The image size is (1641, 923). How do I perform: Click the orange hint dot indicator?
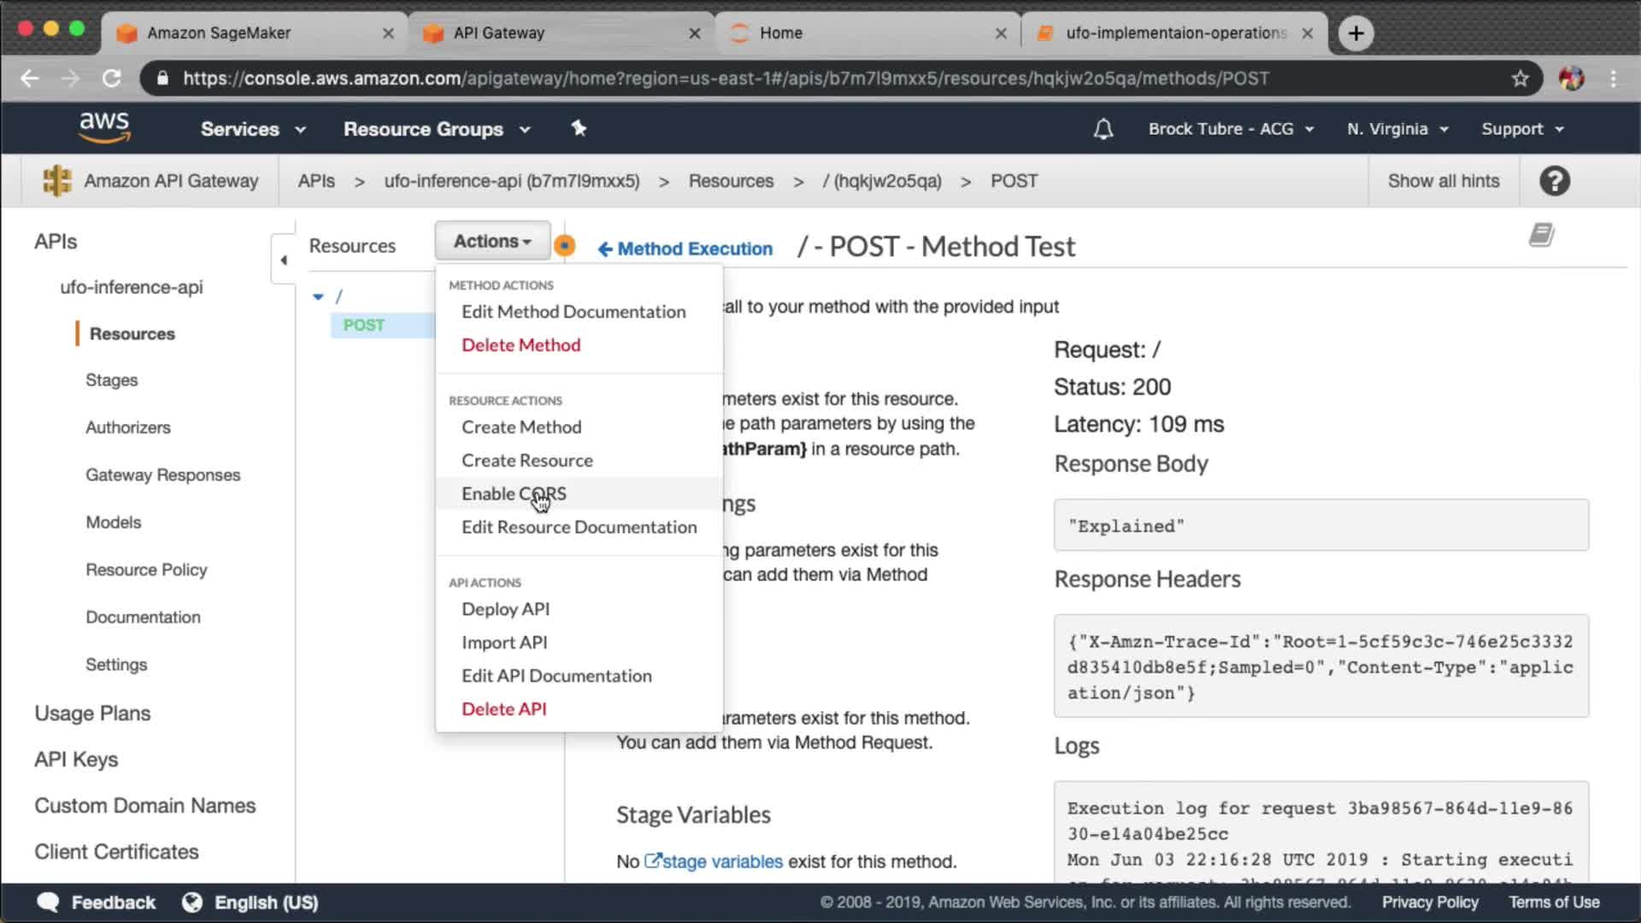(564, 246)
